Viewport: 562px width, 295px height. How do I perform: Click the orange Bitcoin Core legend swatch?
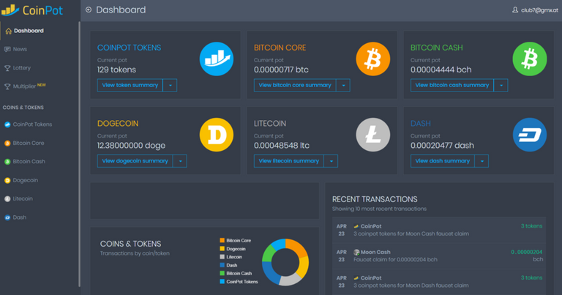pos(222,241)
